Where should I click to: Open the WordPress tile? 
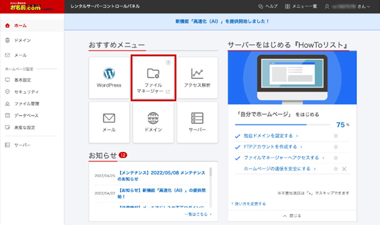(x=109, y=78)
